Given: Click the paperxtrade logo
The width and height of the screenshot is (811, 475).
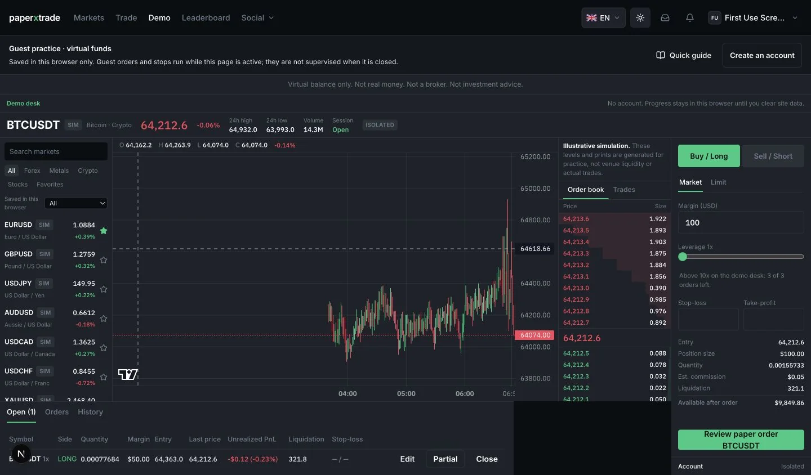Looking at the screenshot, I should pos(34,18).
